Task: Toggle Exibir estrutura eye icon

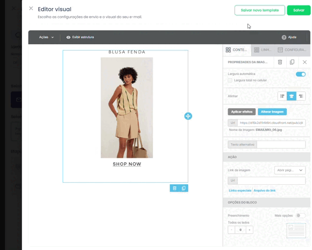Action: pyautogui.click(x=68, y=37)
